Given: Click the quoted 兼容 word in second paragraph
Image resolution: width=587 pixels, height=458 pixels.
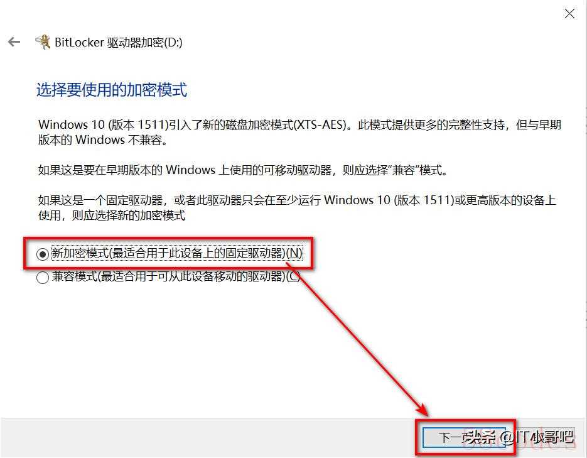Looking at the screenshot, I should (x=404, y=170).
